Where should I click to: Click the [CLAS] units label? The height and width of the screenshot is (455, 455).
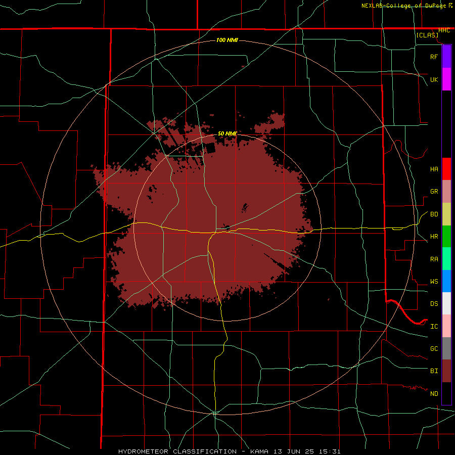pos(427,35)
